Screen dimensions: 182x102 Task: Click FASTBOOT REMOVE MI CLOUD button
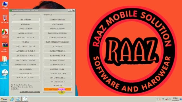point(57,42)
